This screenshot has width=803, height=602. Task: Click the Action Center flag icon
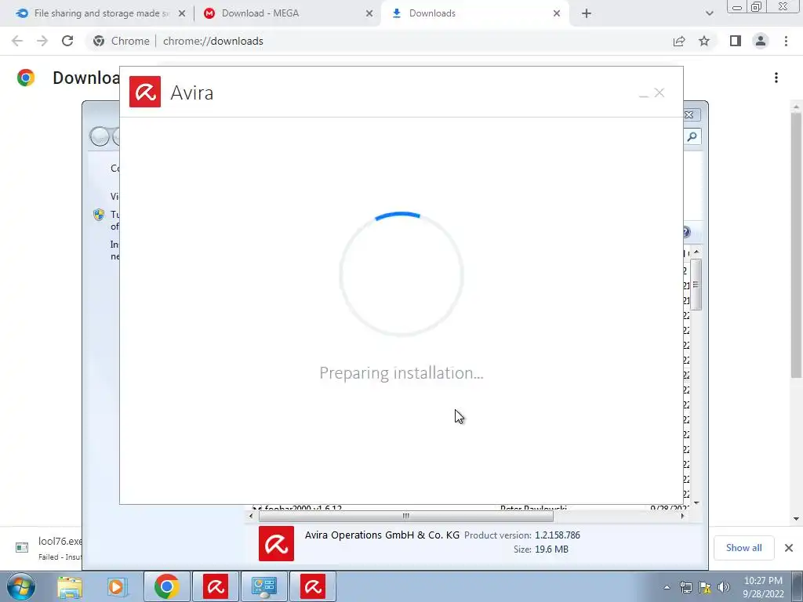(705, 587)
